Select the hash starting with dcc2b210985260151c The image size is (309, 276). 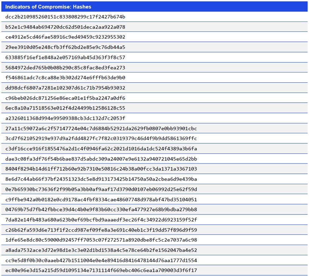tap(66, 17)
